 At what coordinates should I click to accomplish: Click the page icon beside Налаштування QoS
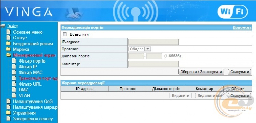pos(8,101)
